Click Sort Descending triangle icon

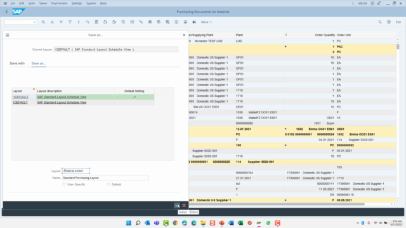[x=61, y=22]
